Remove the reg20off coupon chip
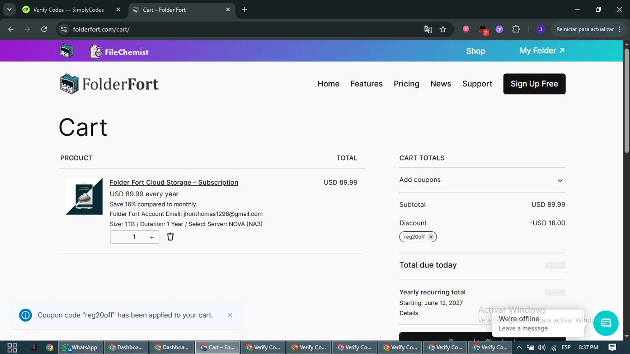The width and height of the screenshot is (630, 354). (x=431, y=237)
